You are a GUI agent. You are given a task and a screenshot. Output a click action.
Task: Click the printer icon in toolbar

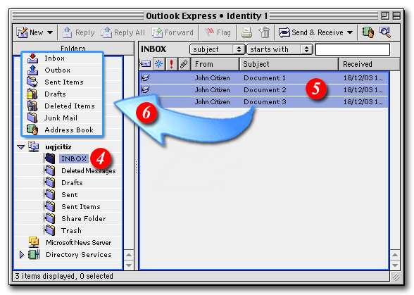click(246, 33)
